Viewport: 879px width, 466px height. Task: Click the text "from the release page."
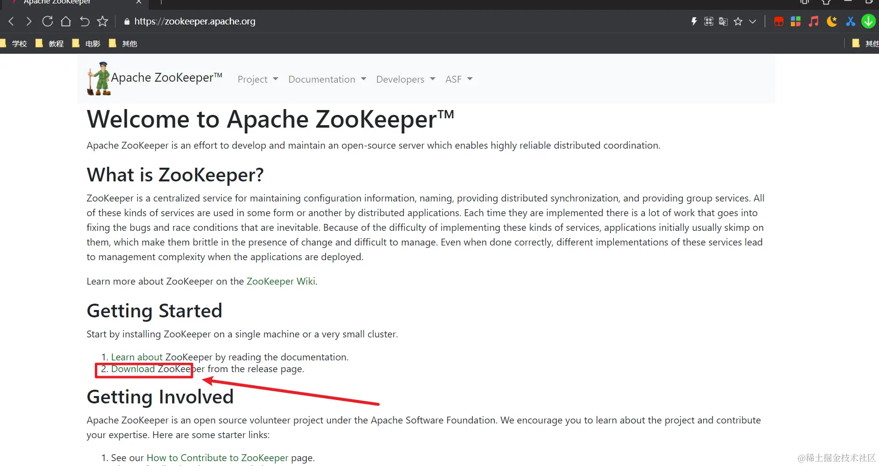(256, 369)
